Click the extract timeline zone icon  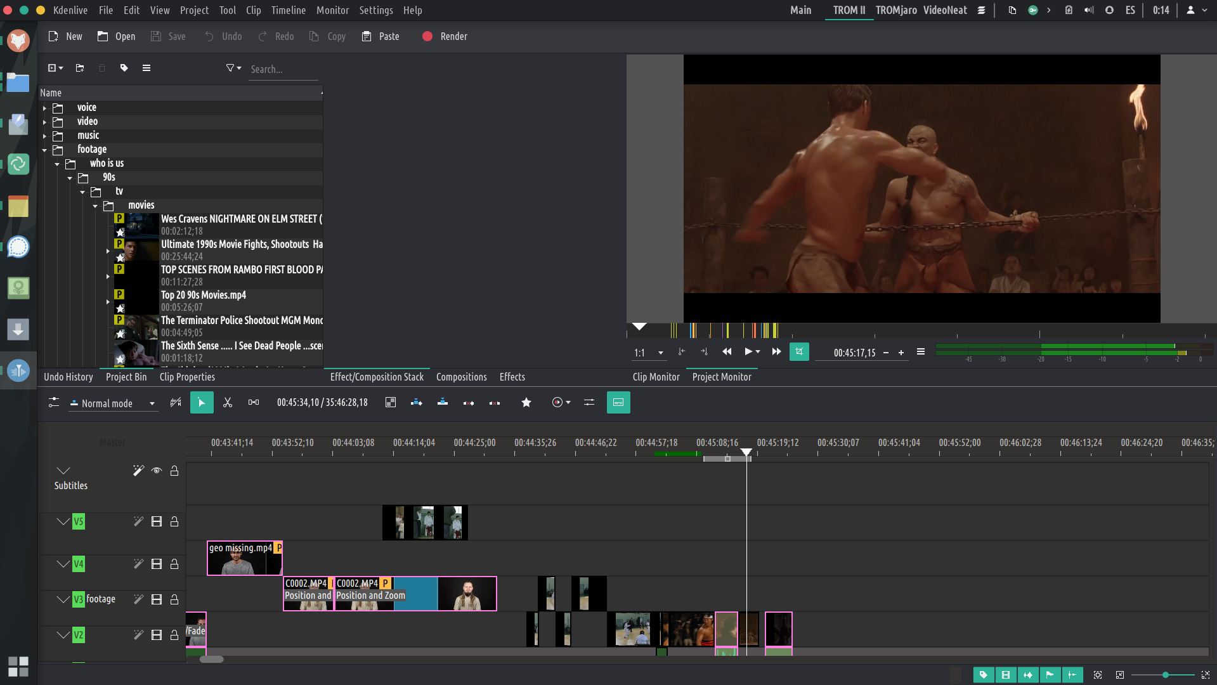click(x=469, y=403)
